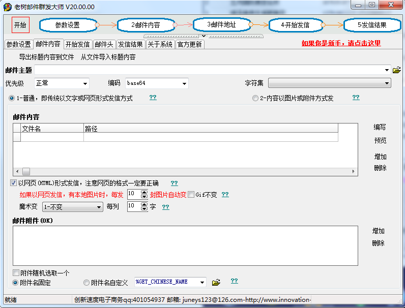Screen dimensions: 405x308
Task: Expand the 邮件主题 subject dropdown
Action: (387, 70)
